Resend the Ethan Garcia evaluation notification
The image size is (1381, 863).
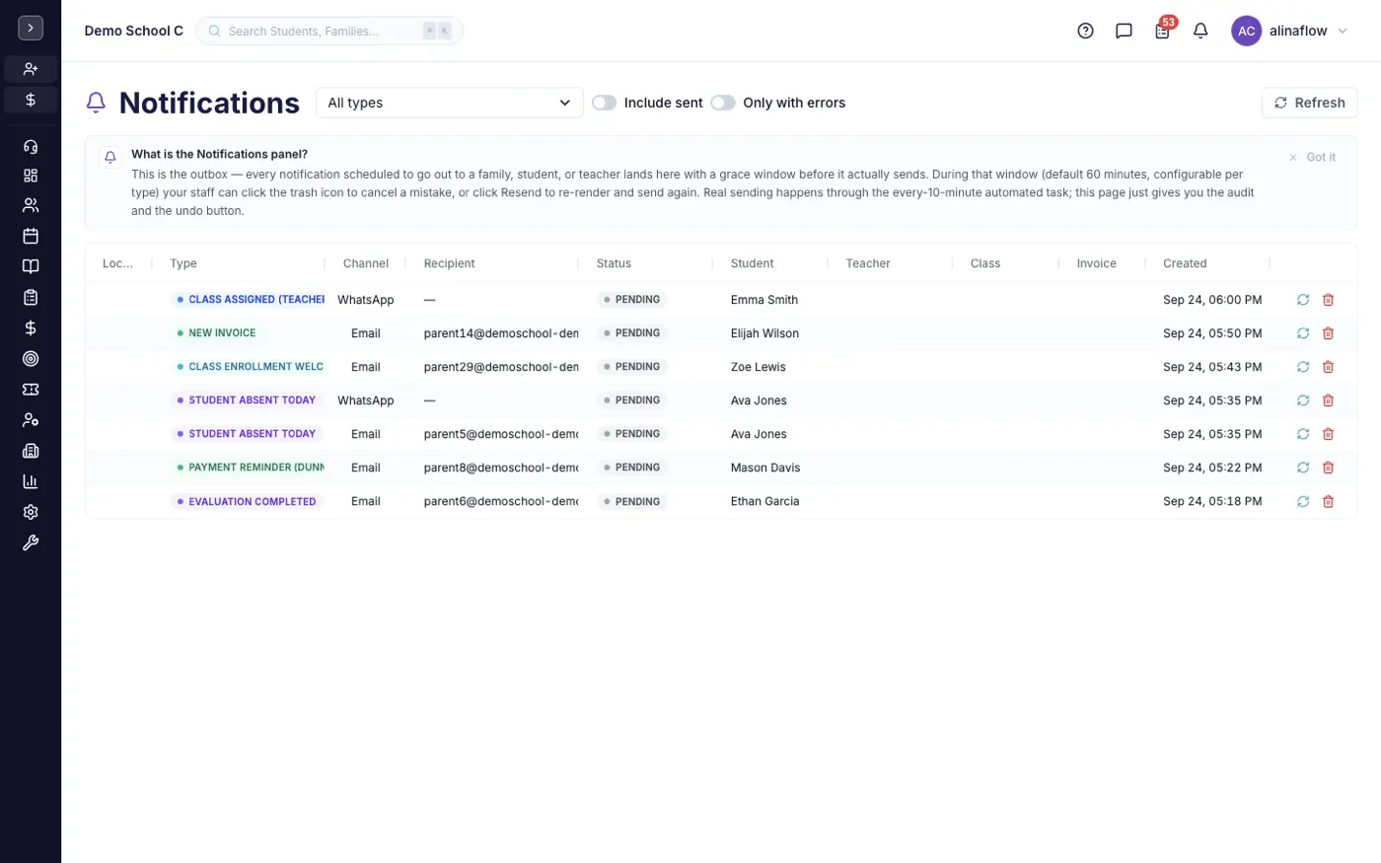(1303, 501)
